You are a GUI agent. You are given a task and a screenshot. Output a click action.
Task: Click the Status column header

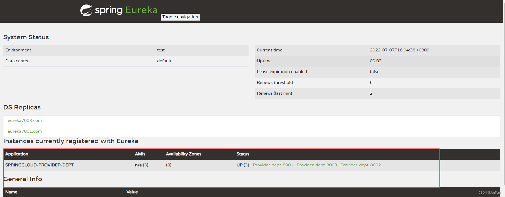[243, 154]
